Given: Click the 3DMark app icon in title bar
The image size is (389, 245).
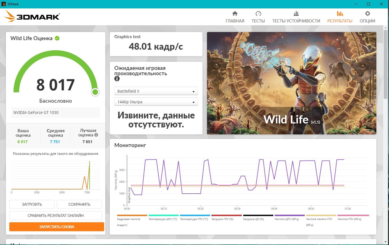Looking at the screenshot, I should tap(4, 4).
